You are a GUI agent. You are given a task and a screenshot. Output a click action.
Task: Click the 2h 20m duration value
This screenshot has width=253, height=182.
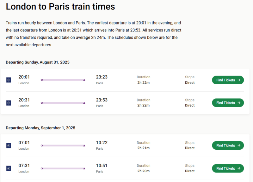coord(143,171)
